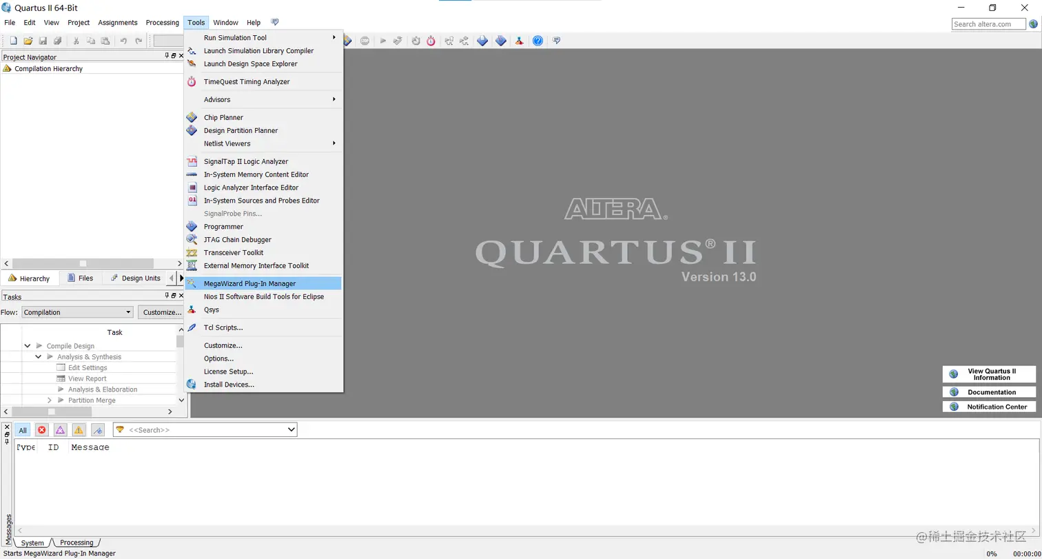Open Programmer from the Tools menu
Screen dimensions: 1042x559
[x=263, y=227]
